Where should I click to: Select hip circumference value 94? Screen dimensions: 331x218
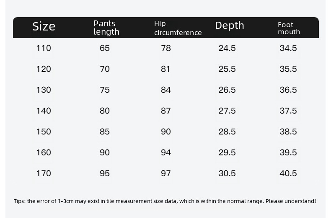[x=166, y=152]
